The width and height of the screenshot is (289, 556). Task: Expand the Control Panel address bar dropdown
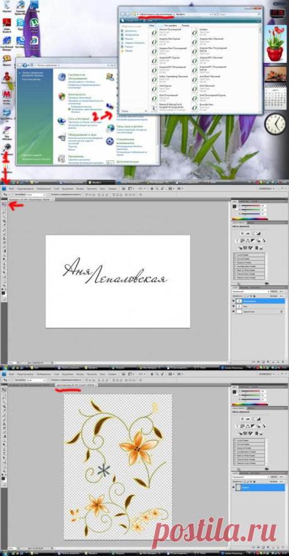point(107,65)
